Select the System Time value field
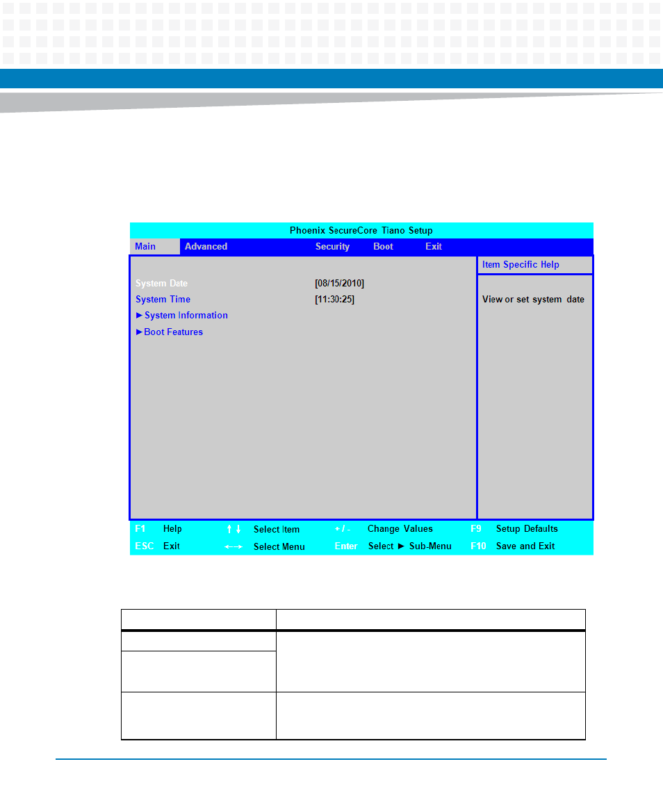 point(334,300)
